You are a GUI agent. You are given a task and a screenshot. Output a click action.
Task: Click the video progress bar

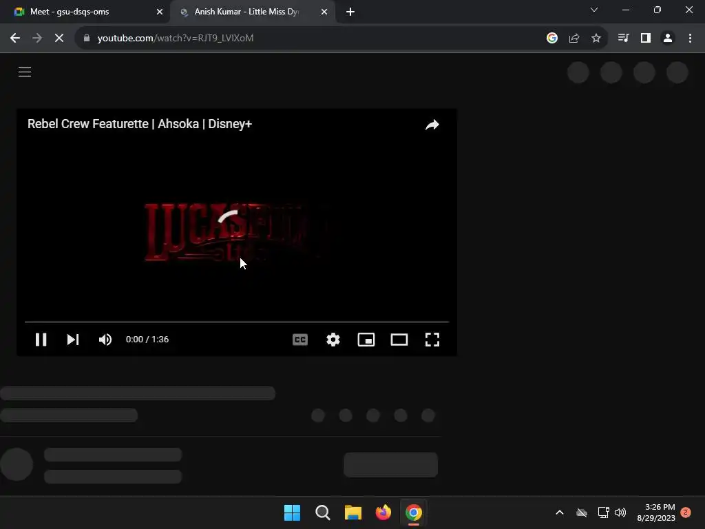pos(237,322)
